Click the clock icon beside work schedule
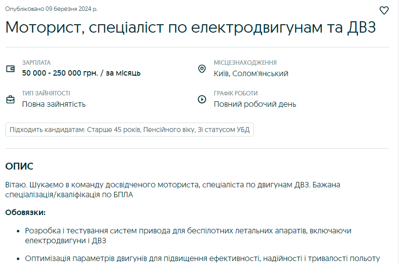Viewport: 399px width, 265px height. [x=202, y=99]
